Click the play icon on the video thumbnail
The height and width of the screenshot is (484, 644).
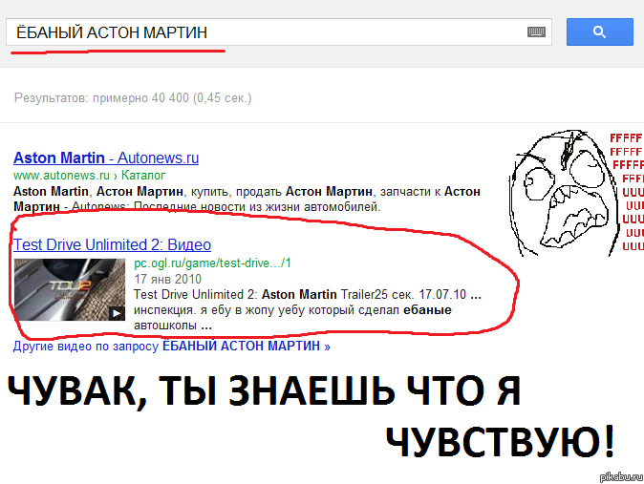(x=116, y=312)
